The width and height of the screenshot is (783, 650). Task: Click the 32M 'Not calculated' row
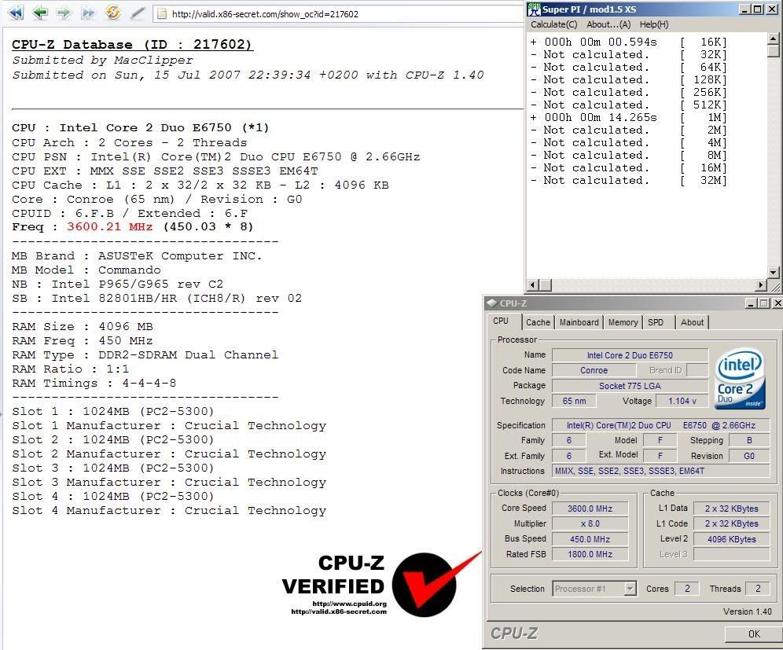pyautogui.click(x=629, y=180)
